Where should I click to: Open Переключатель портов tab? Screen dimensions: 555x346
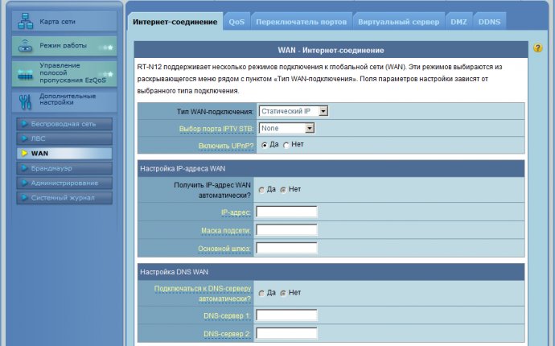click(x=301, y=22)
